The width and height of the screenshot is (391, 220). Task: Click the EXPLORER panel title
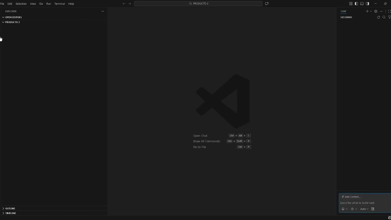click(11, 11)
